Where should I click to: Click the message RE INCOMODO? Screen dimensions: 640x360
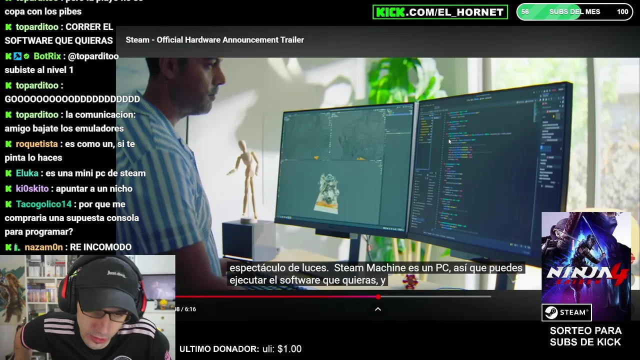(x=100, y=247)
